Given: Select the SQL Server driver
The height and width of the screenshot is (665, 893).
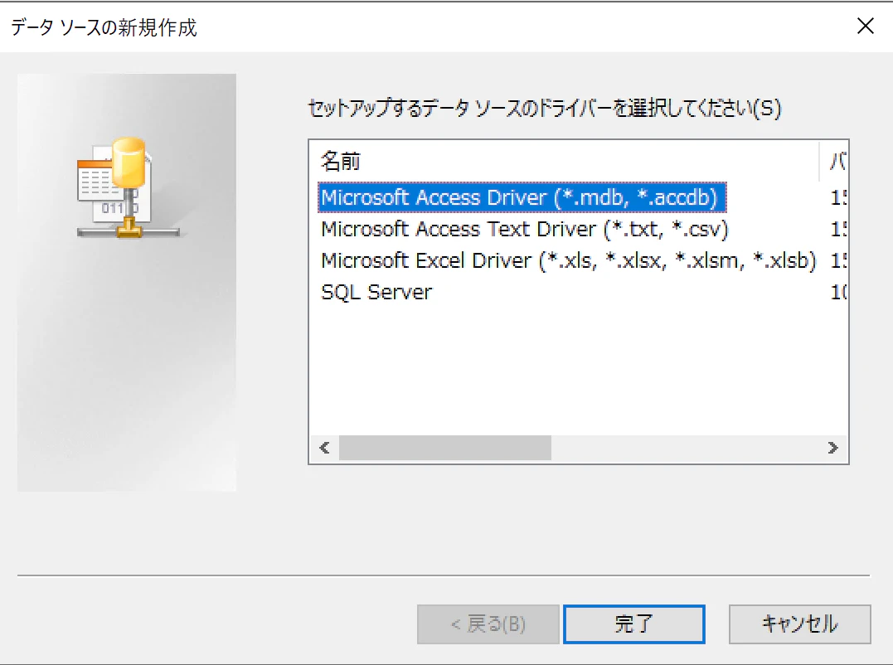Looking at the screenshot, I should (376, 292).
